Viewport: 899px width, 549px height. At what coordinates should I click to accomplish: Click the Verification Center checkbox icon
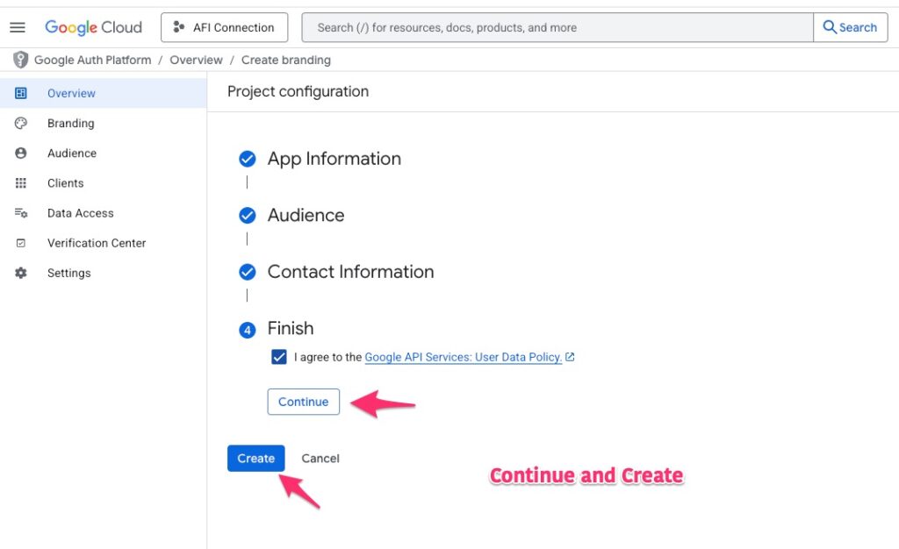pos(21,243)
